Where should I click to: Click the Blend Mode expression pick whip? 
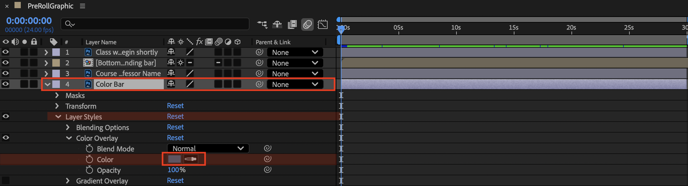(267, 148)
